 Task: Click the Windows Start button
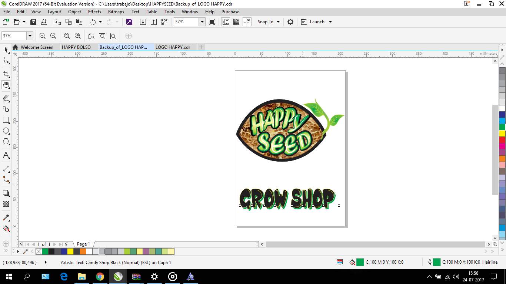coord(9,277)
